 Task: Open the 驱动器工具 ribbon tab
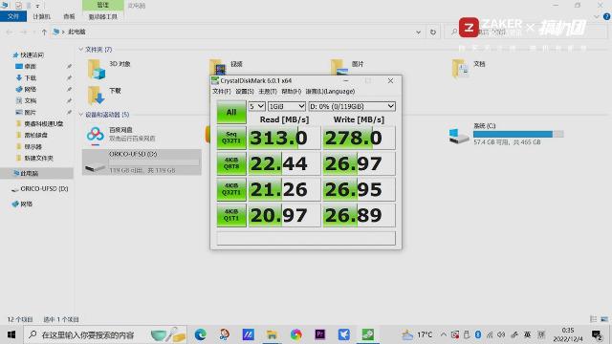pyautogui.click(x=103, y=16)
